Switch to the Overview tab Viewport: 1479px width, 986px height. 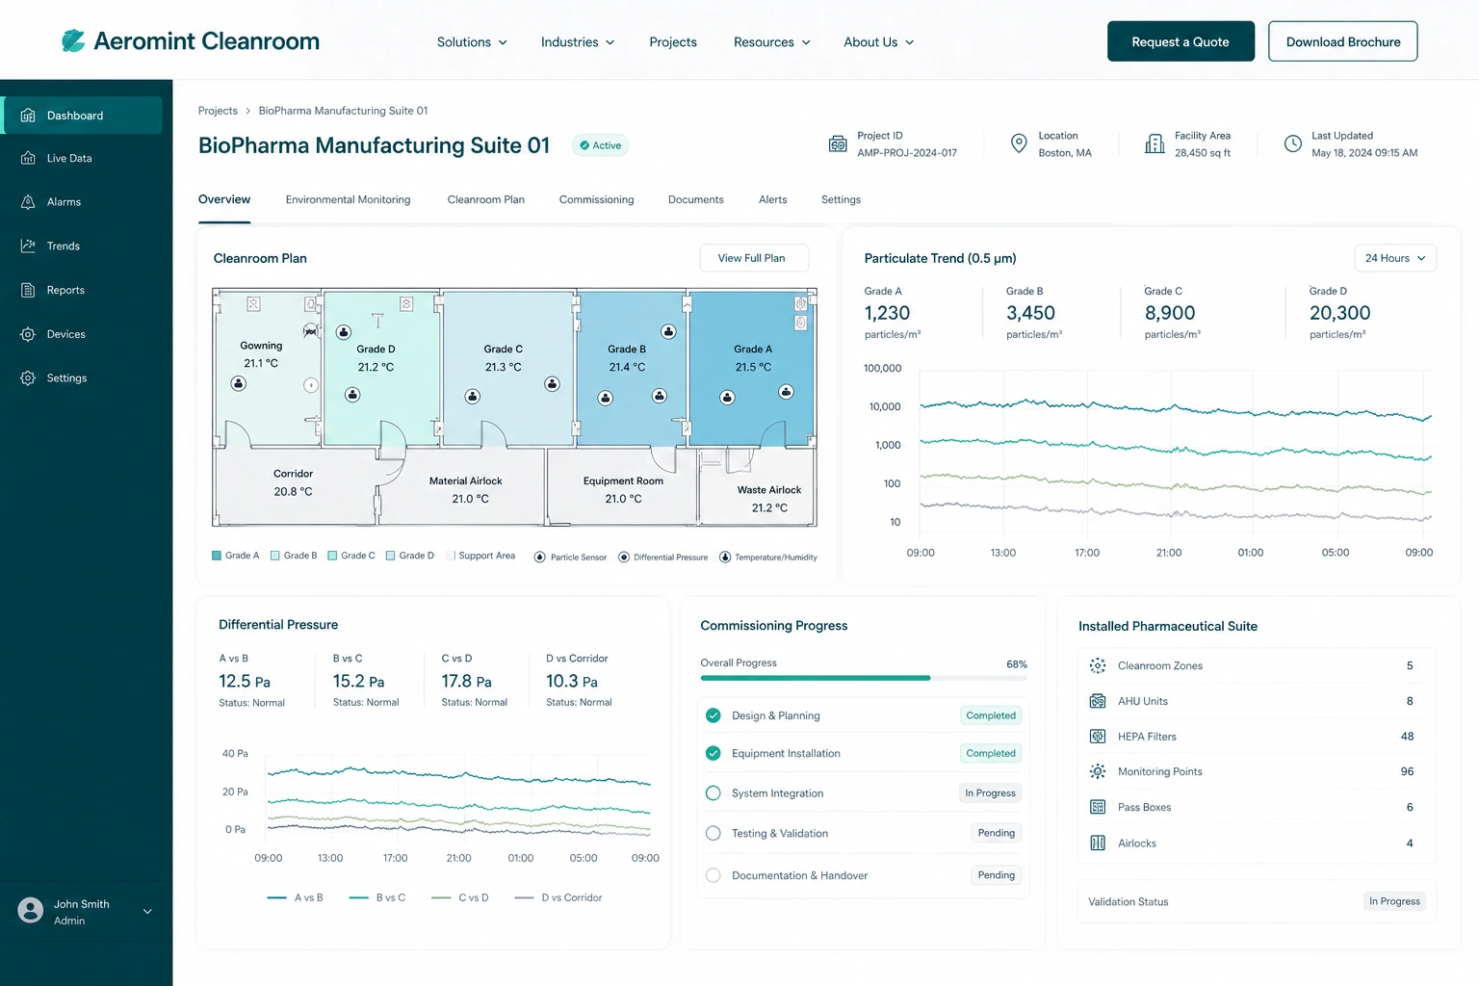pos(224,199)
